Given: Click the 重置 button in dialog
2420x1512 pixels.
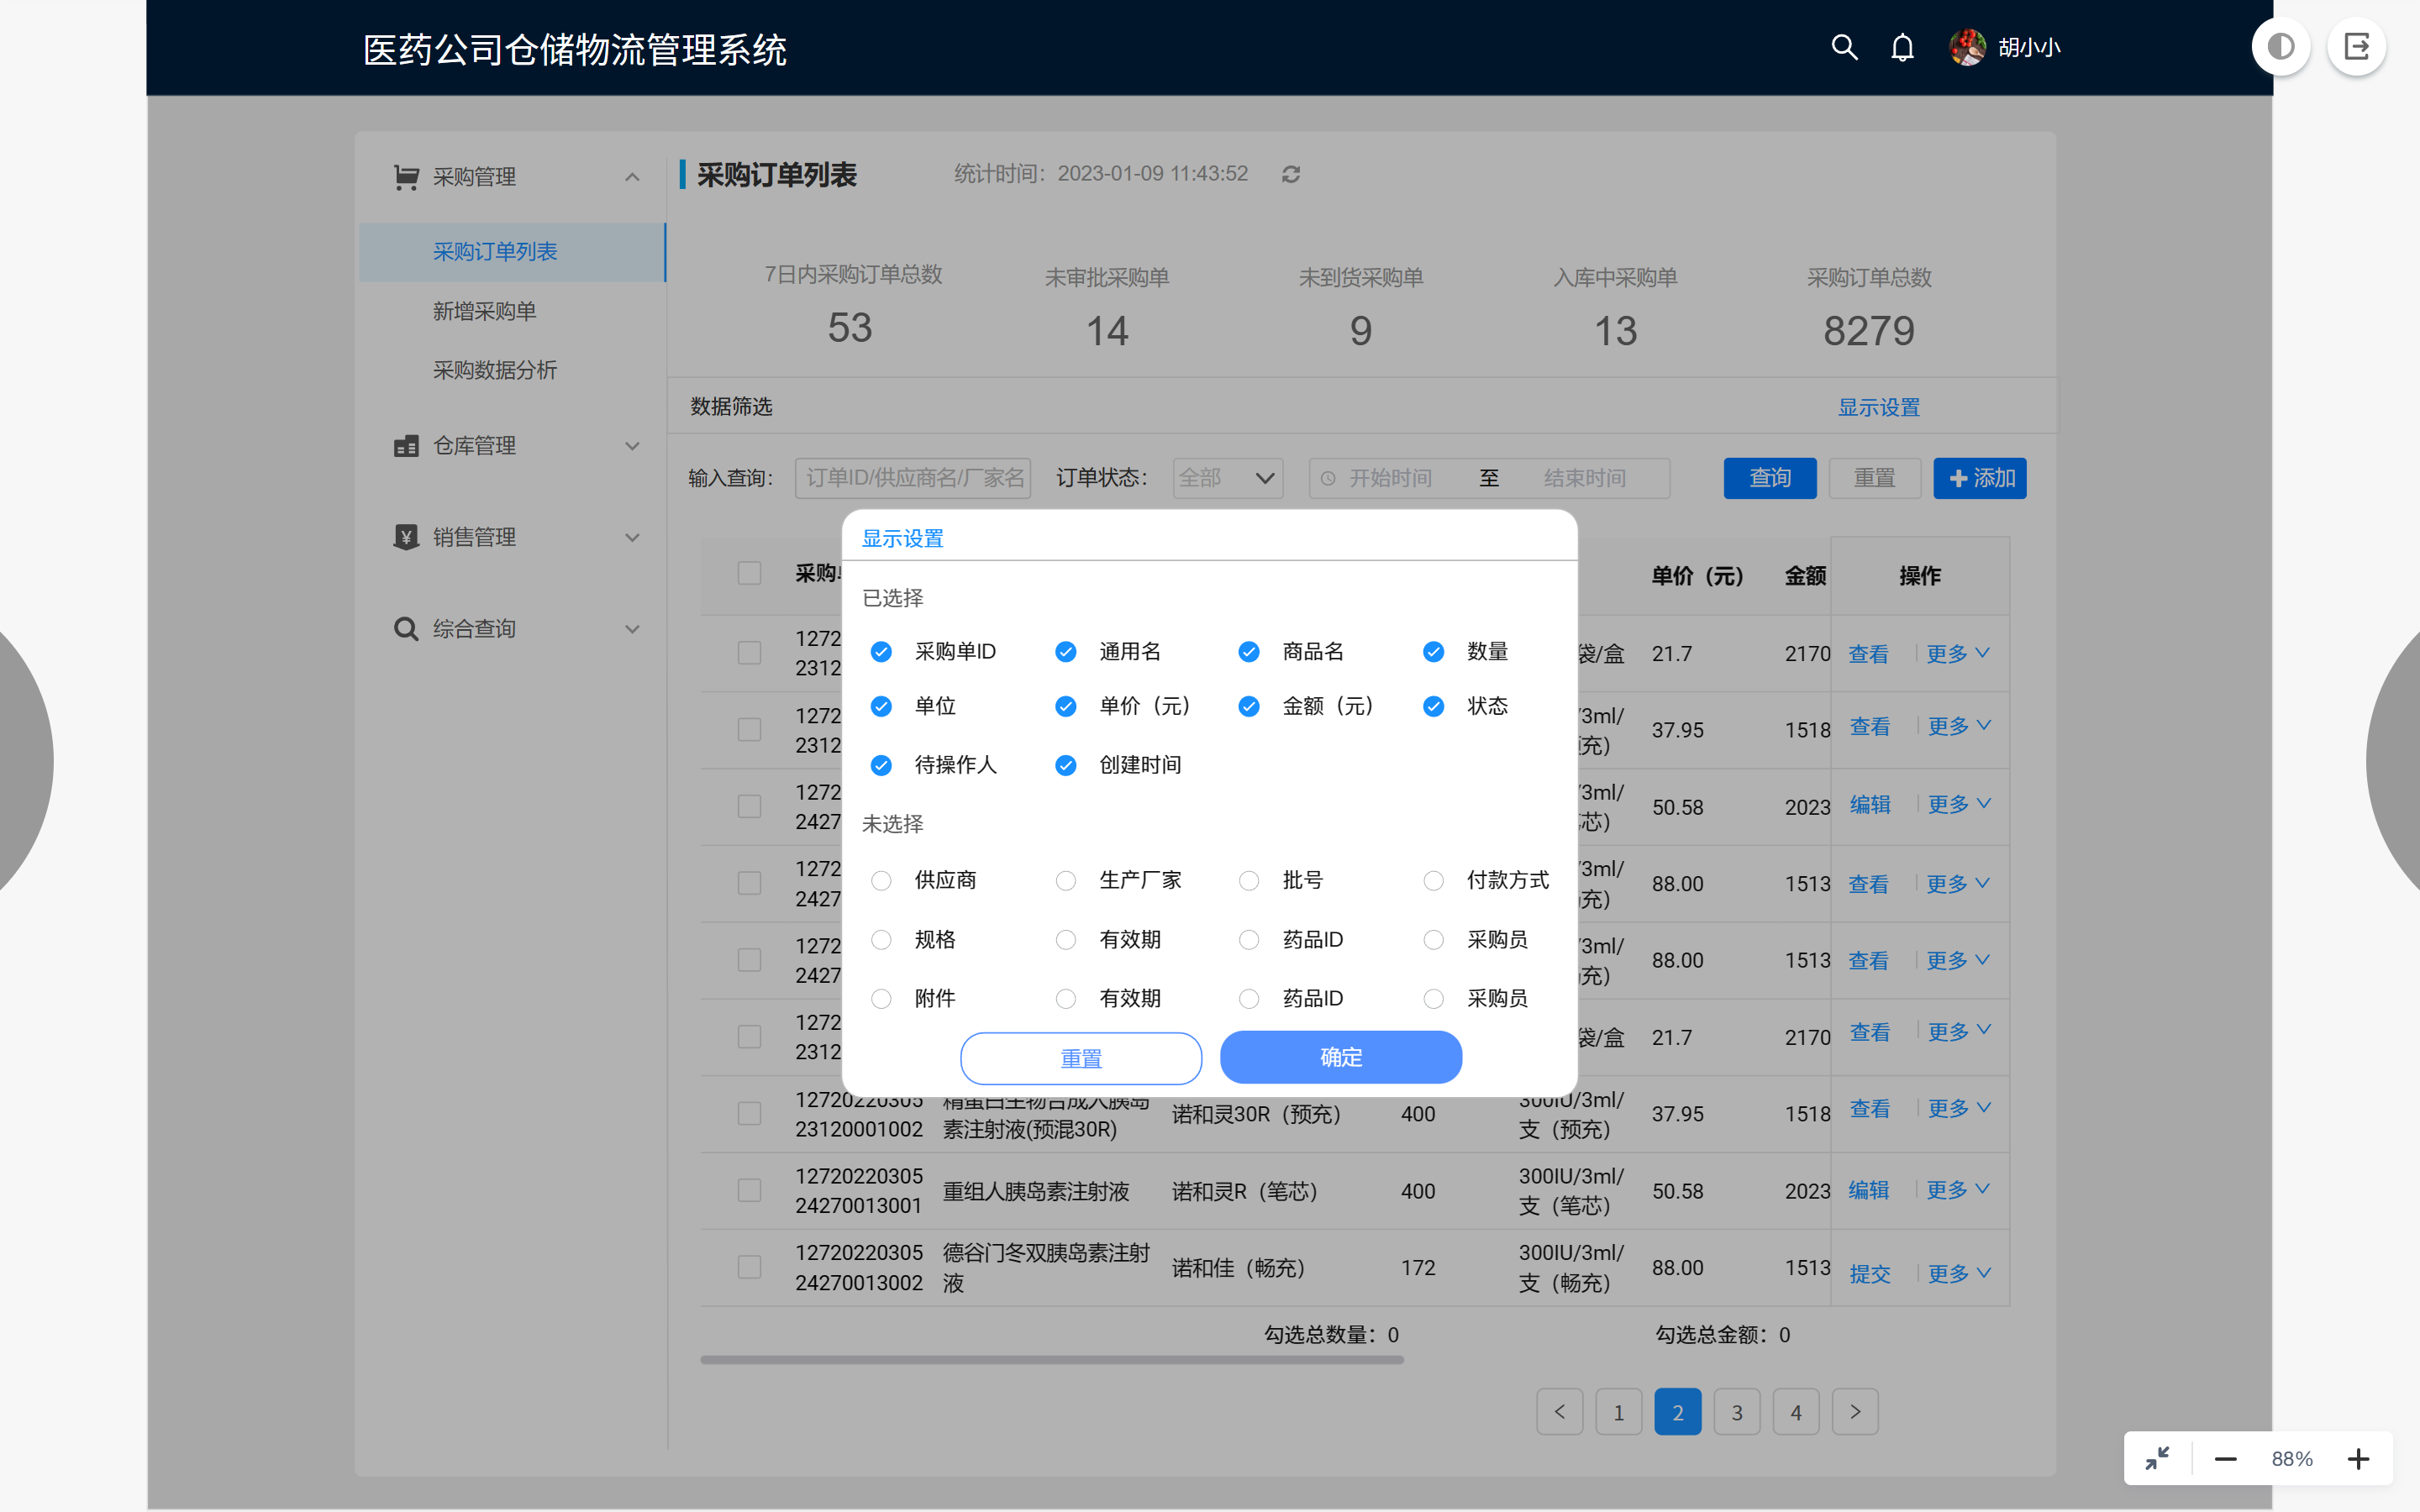Looking at the screenshot, I should [1081, 1058].
